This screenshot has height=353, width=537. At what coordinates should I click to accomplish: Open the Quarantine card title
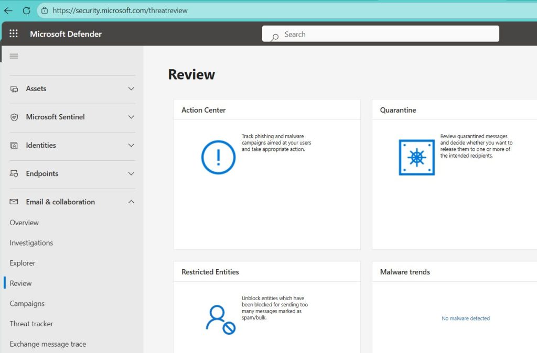[x=398, y=110]
